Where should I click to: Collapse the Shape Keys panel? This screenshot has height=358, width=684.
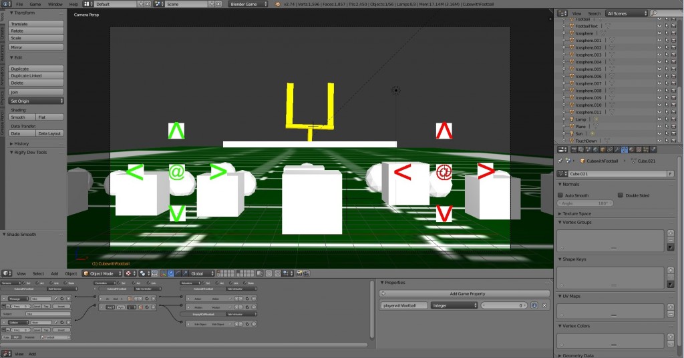(560, 259)
